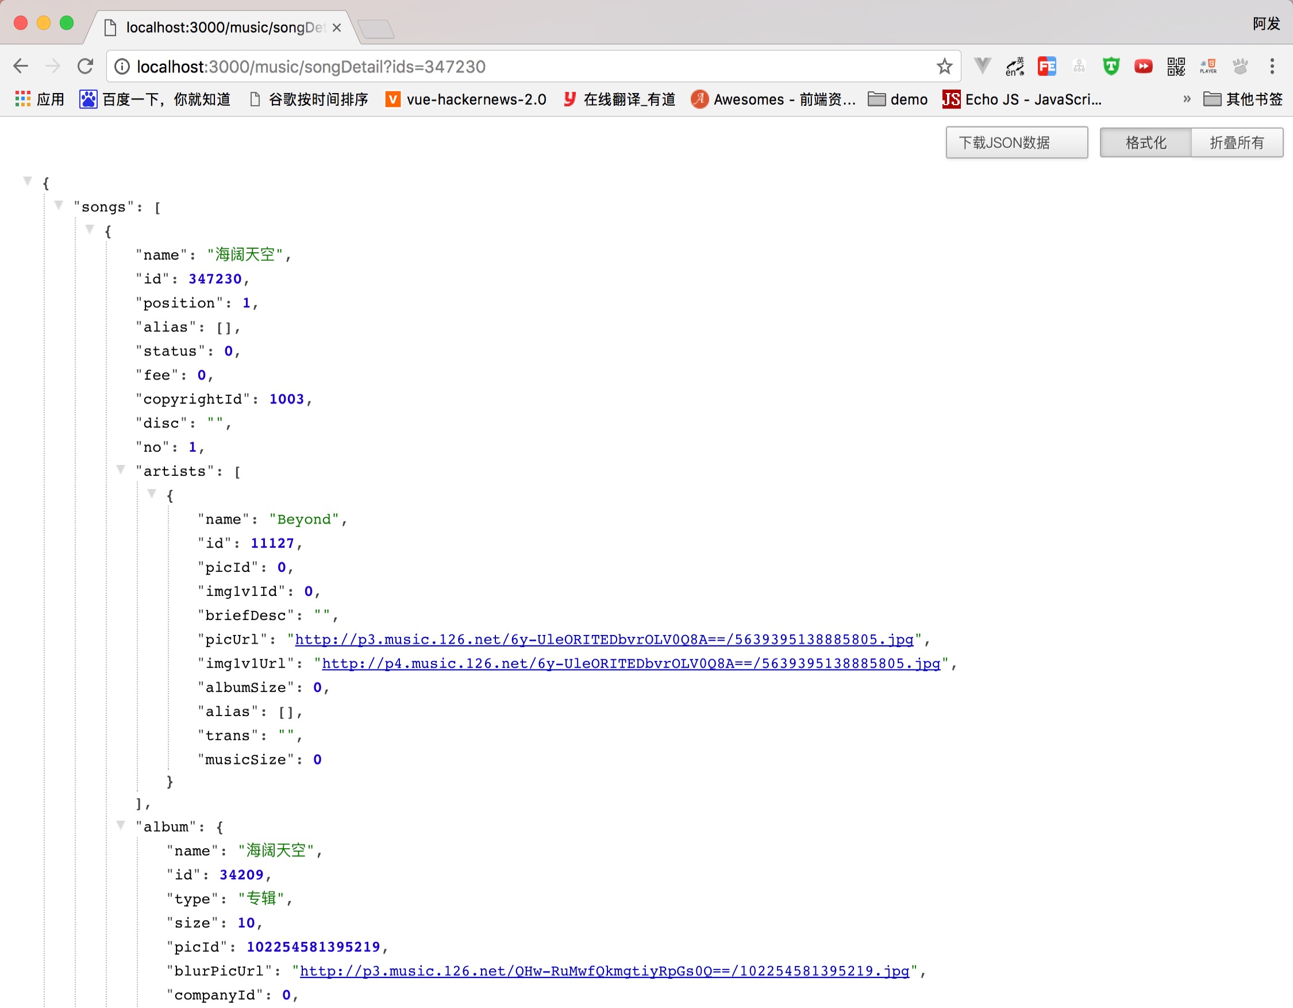1293x1008 pixels.
Task: Toggle 折叠所有 to collapse all nodes
Action: [x=1236, y=143]
